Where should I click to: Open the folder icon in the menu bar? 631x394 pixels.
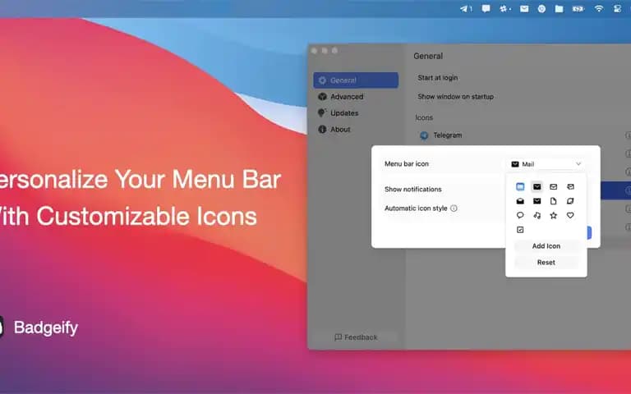pyautogui.click(x=559, y=8)
